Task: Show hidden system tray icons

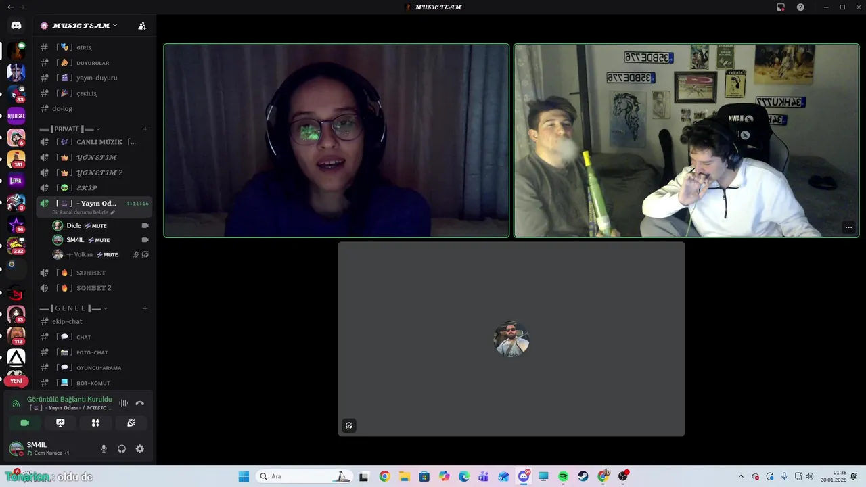Action: pos(741,476)
